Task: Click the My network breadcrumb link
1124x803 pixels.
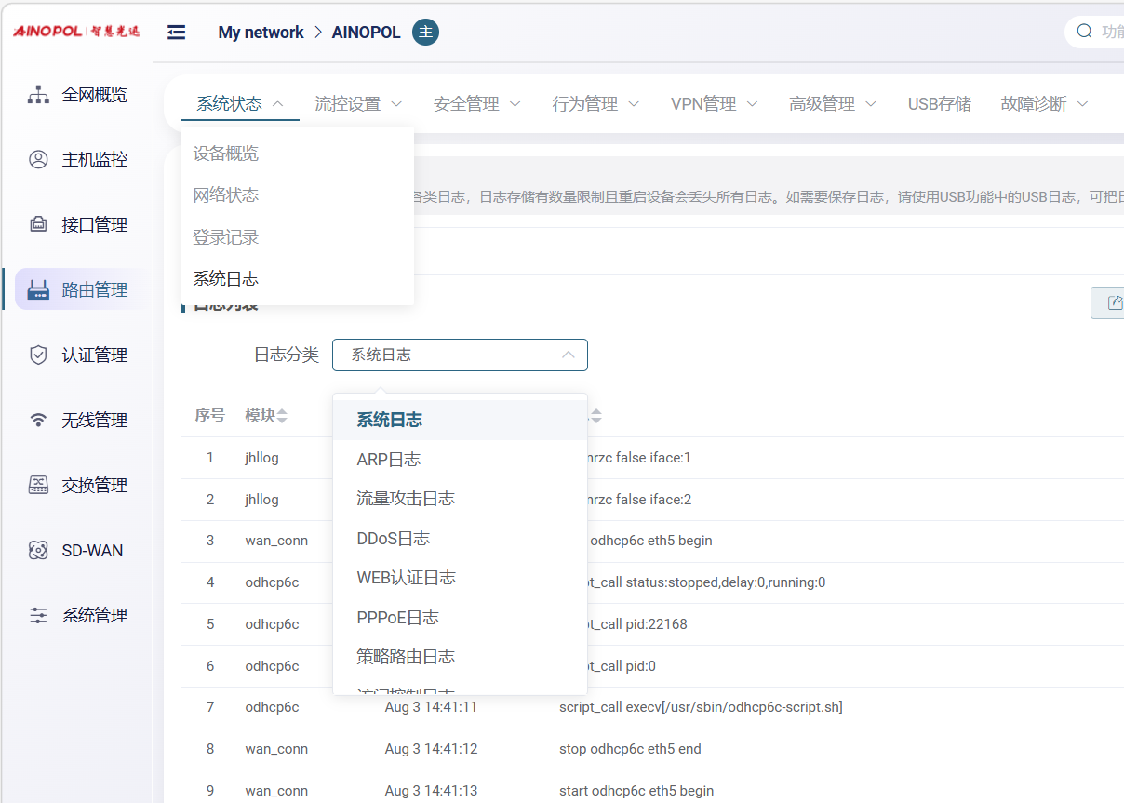Action: (261, 33)
